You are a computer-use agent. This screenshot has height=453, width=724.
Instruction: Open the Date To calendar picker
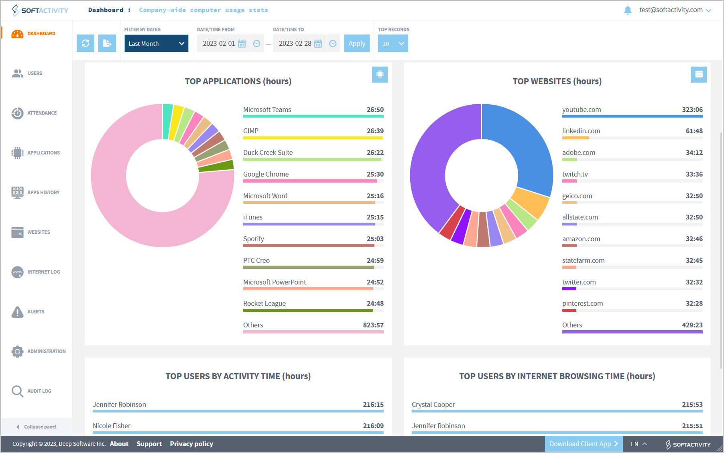(318, 43)
